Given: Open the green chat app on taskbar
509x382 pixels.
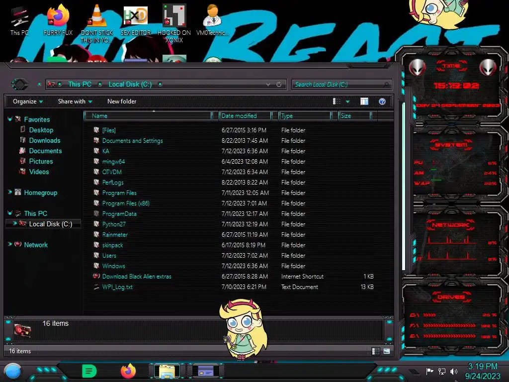Looking at the screenshot, I should 89,371.
